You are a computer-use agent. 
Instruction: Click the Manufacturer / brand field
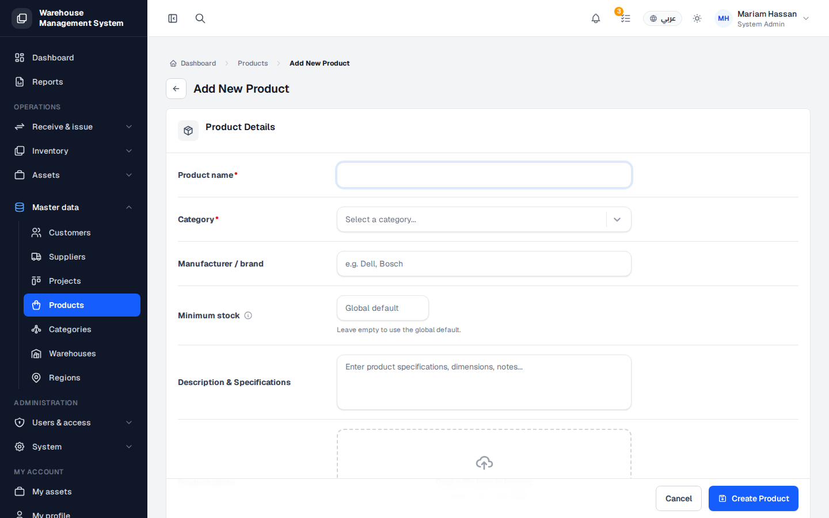point(484,264)
